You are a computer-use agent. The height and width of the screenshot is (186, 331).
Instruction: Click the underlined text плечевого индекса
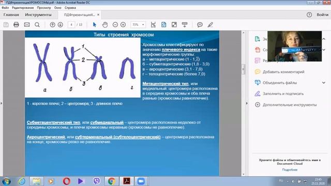[x=181, y=50]
